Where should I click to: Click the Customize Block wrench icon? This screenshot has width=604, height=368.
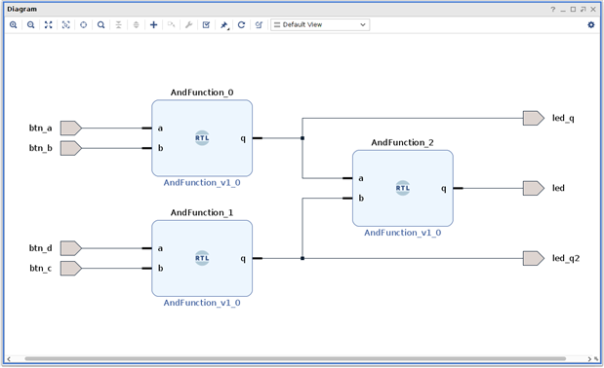[188, 25]
